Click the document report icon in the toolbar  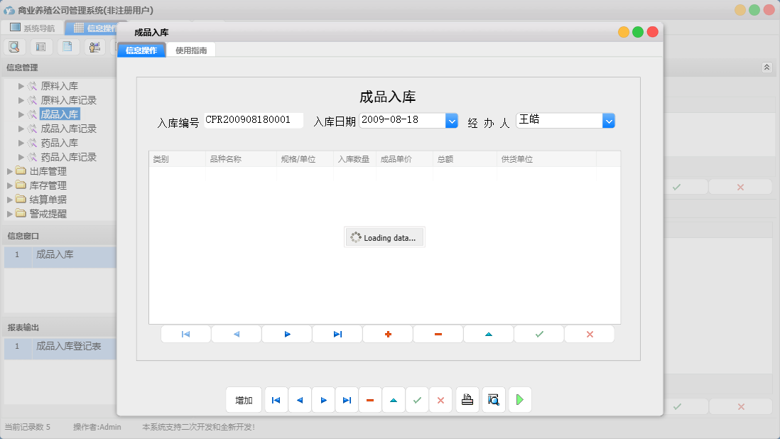pos(67,46)
